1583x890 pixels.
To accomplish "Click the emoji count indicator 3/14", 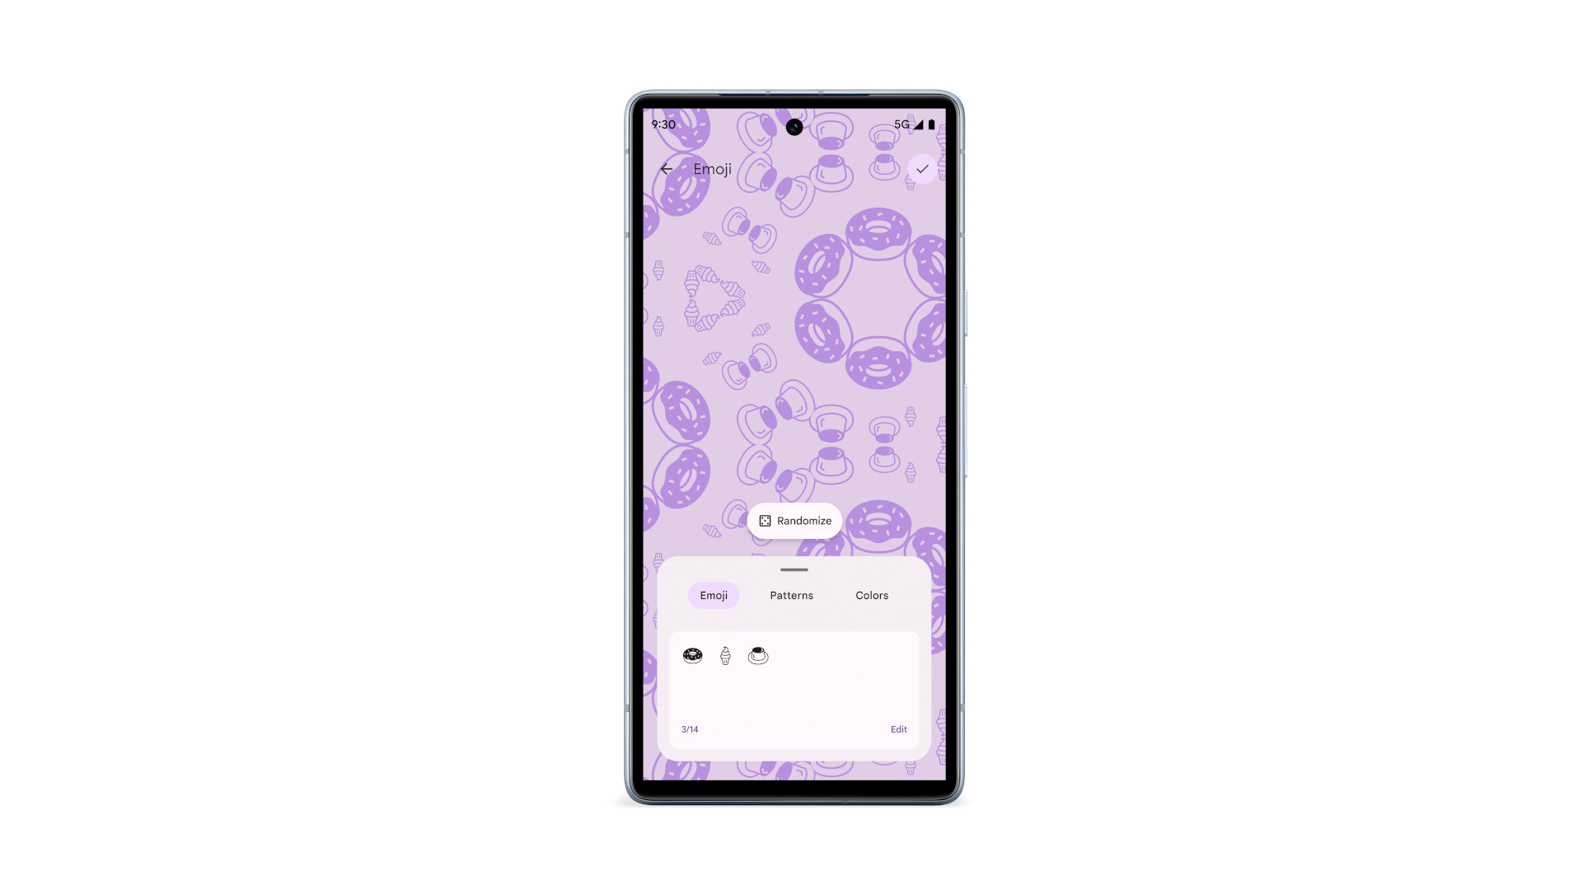I will coord(689,728).
